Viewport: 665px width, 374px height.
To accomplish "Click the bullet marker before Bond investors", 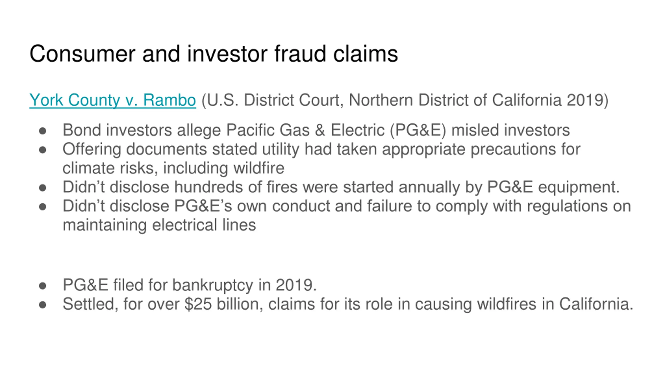I will [42, 131].
